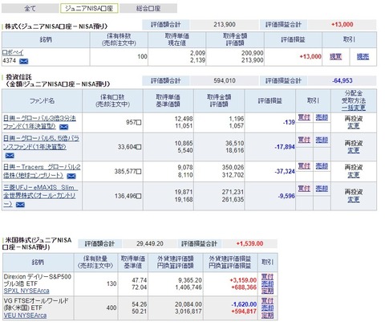Open 日興-グローバル3倍3分法ファンド link
The width and height of the screenshot is (385, 330).
(x=39, y=122)
